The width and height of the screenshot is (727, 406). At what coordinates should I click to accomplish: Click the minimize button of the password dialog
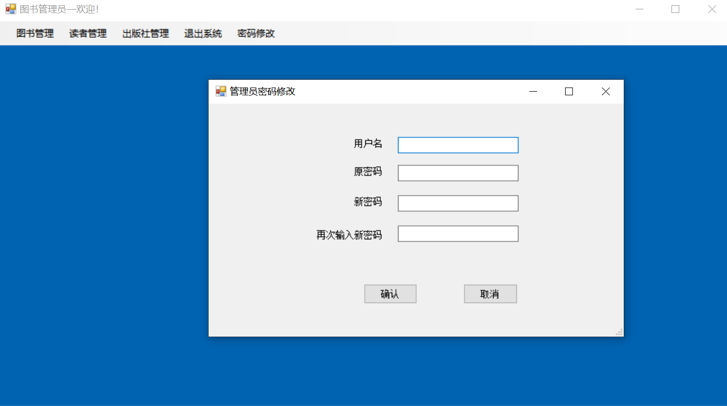[533, 91]
